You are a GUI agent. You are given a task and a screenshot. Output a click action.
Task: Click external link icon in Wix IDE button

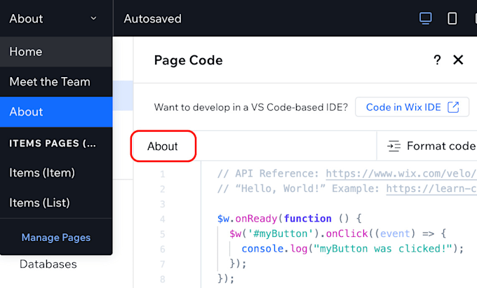[x=453, y=107]
